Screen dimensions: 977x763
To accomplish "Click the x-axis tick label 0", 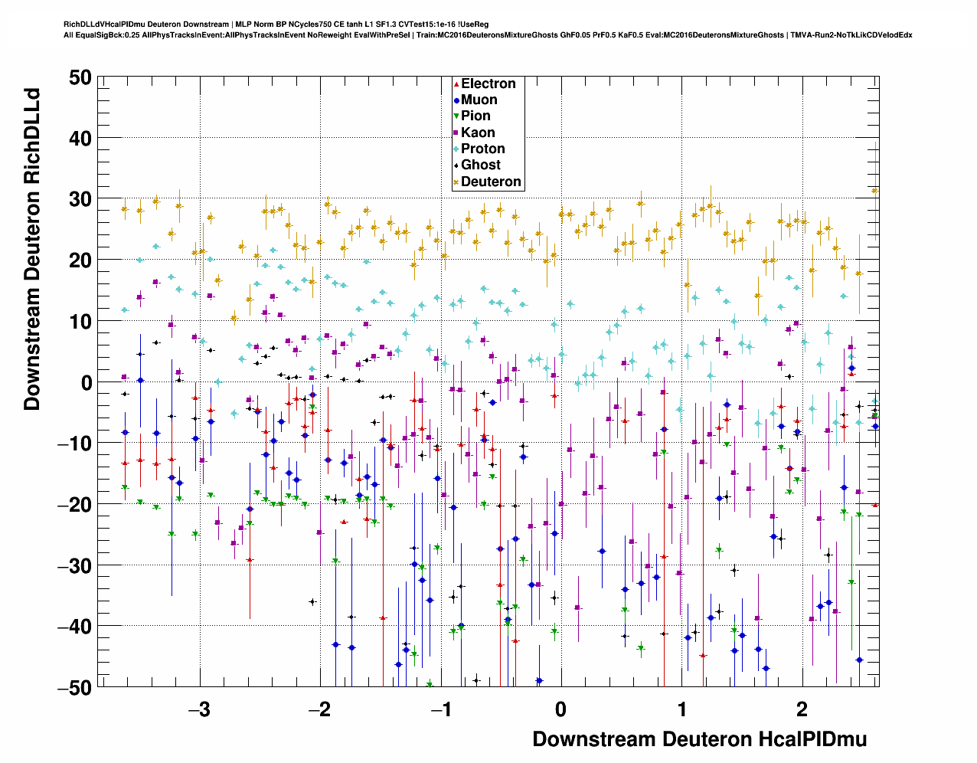I will pos(560,709).
